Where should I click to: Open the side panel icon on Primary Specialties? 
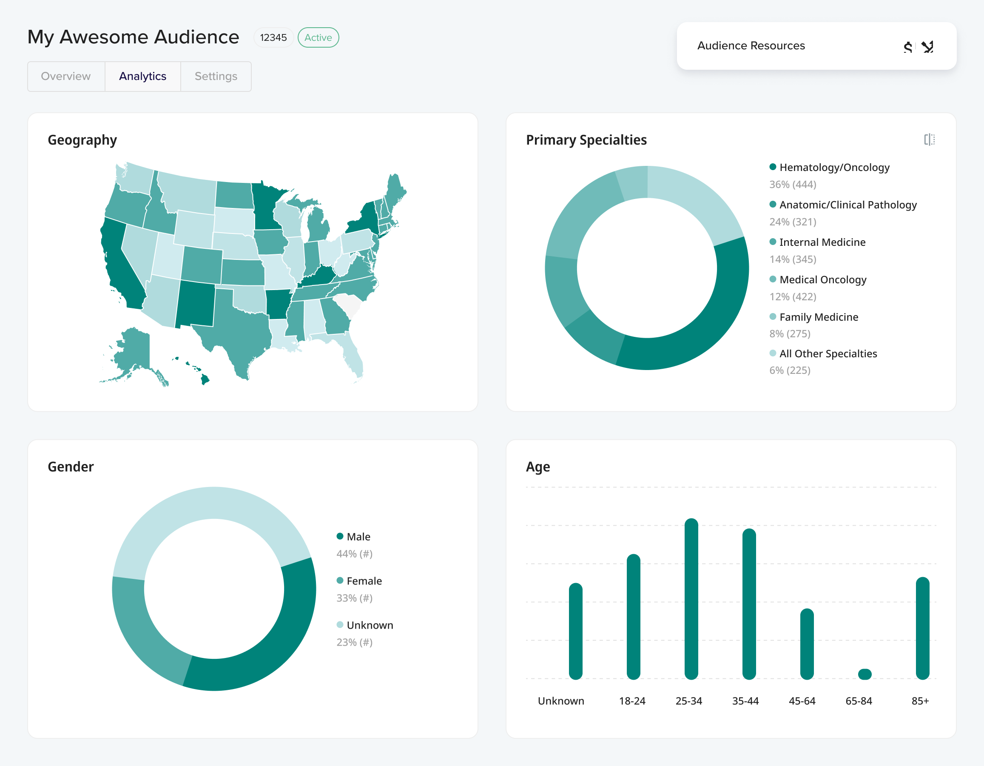930,140
